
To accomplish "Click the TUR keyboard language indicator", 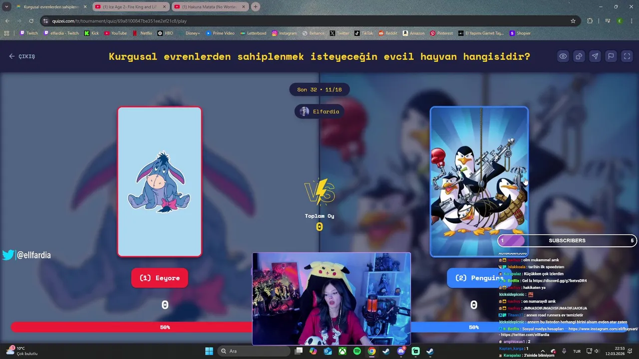I will coord(577,351).
